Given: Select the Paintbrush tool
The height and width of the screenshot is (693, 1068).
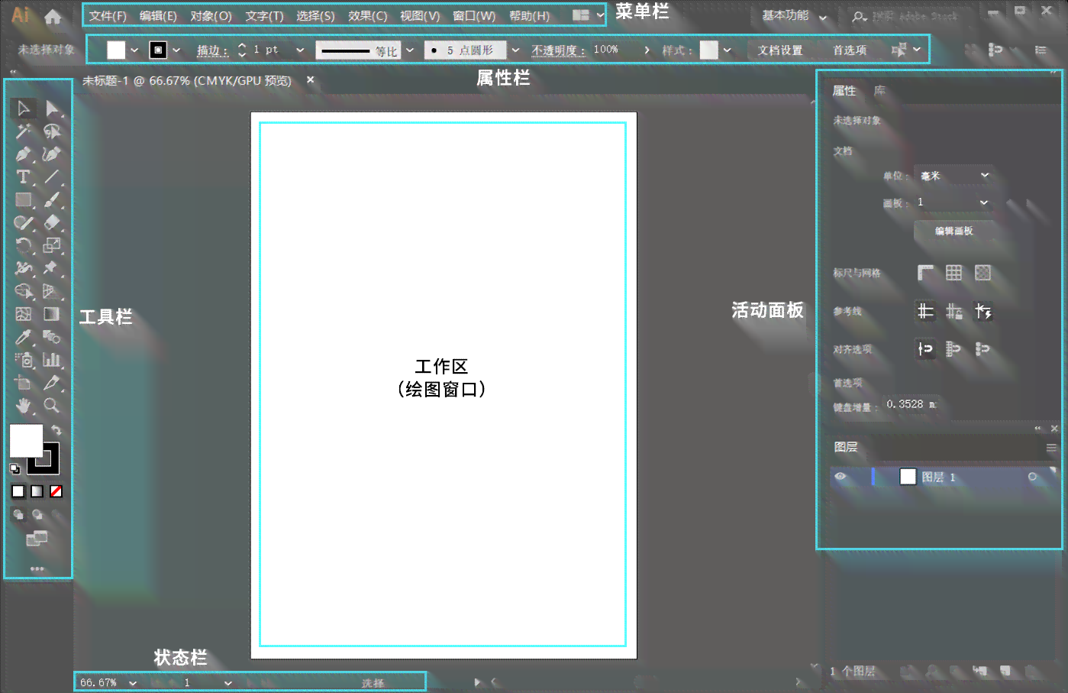Looking at the screenshot, I should point(52,200).
